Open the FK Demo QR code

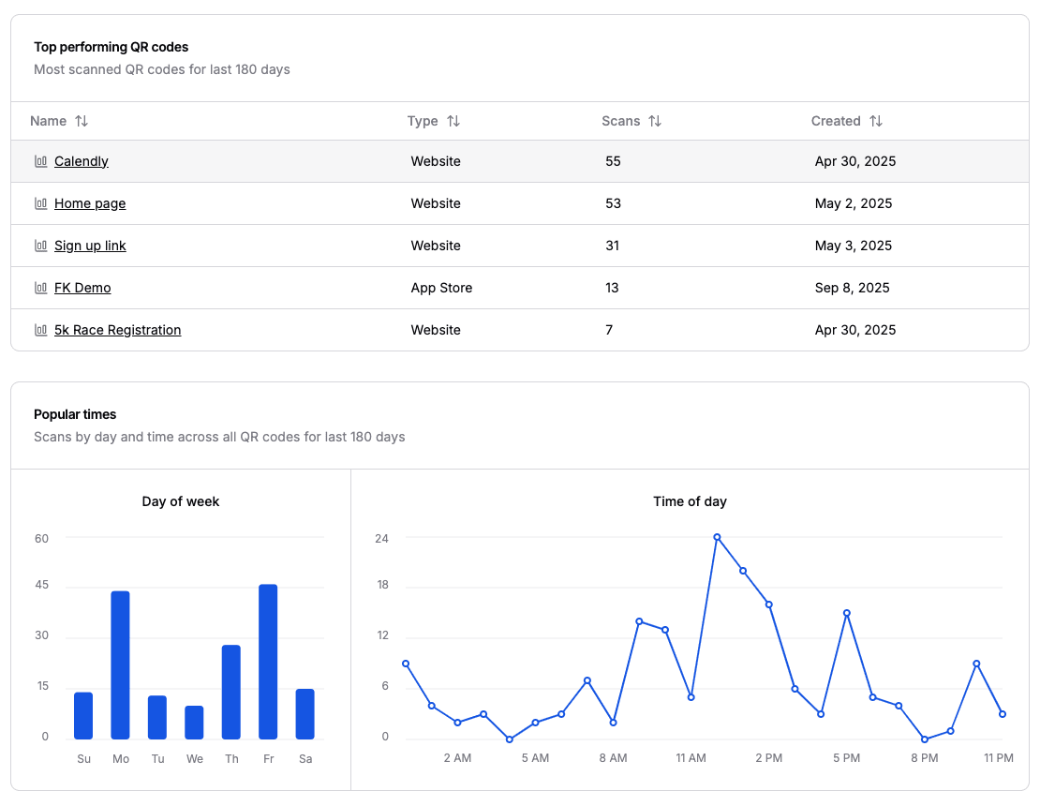click(x=82, y=288)
